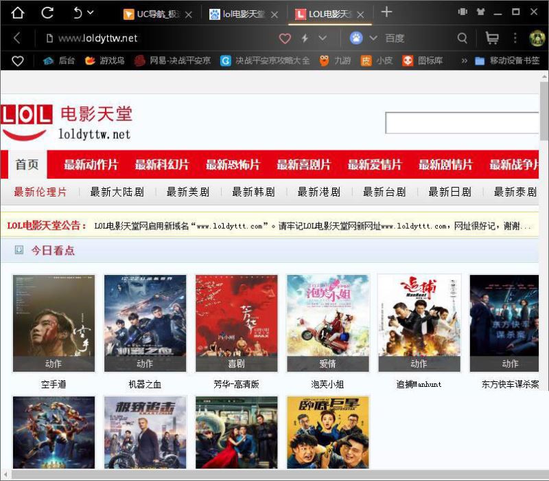Image resolution: width=549 pixels, height=481 pixels.
Task: Open the 最新剧情片 menu item
Action: pos(445,164)
